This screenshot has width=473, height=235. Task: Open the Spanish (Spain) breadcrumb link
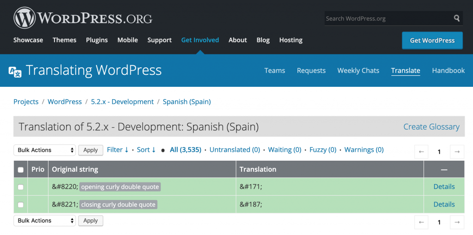187,102
